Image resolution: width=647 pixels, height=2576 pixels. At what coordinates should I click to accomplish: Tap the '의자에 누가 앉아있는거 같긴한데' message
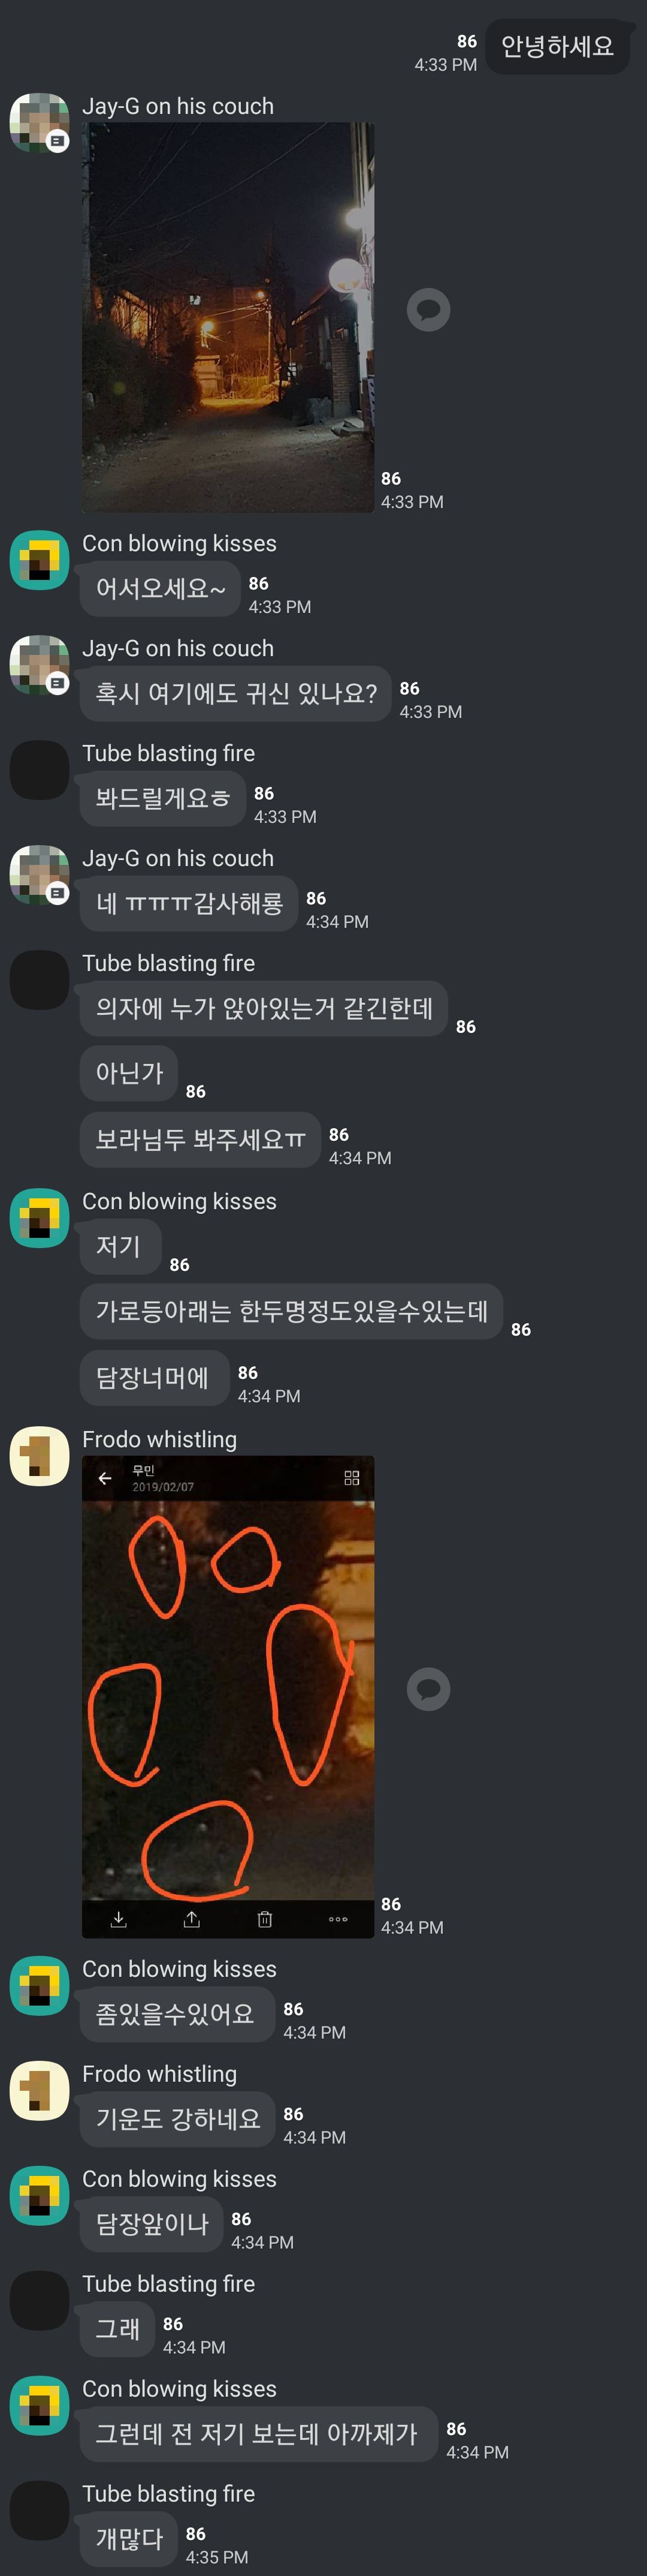click(264, 1008)
